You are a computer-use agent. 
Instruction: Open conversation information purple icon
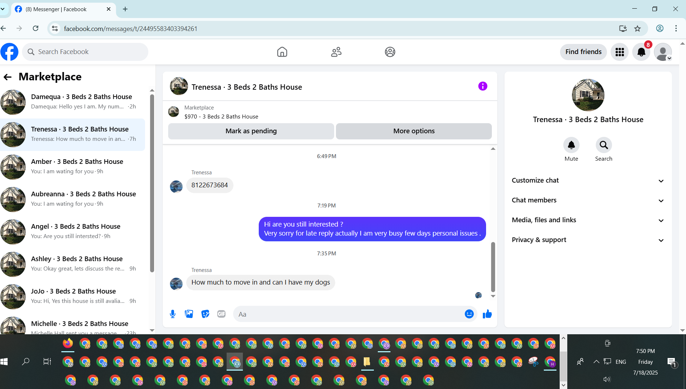pos(483,86)
